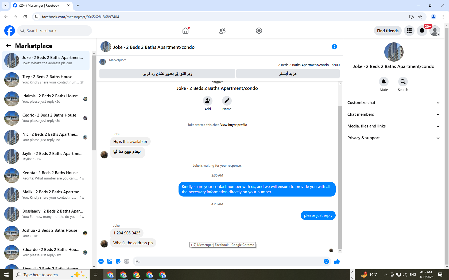The width and height of the screenshot is (449, 280).
Task: Open Jaylin 2 Beds 2 Baths Apartment chat
Action: coord(46,157)
